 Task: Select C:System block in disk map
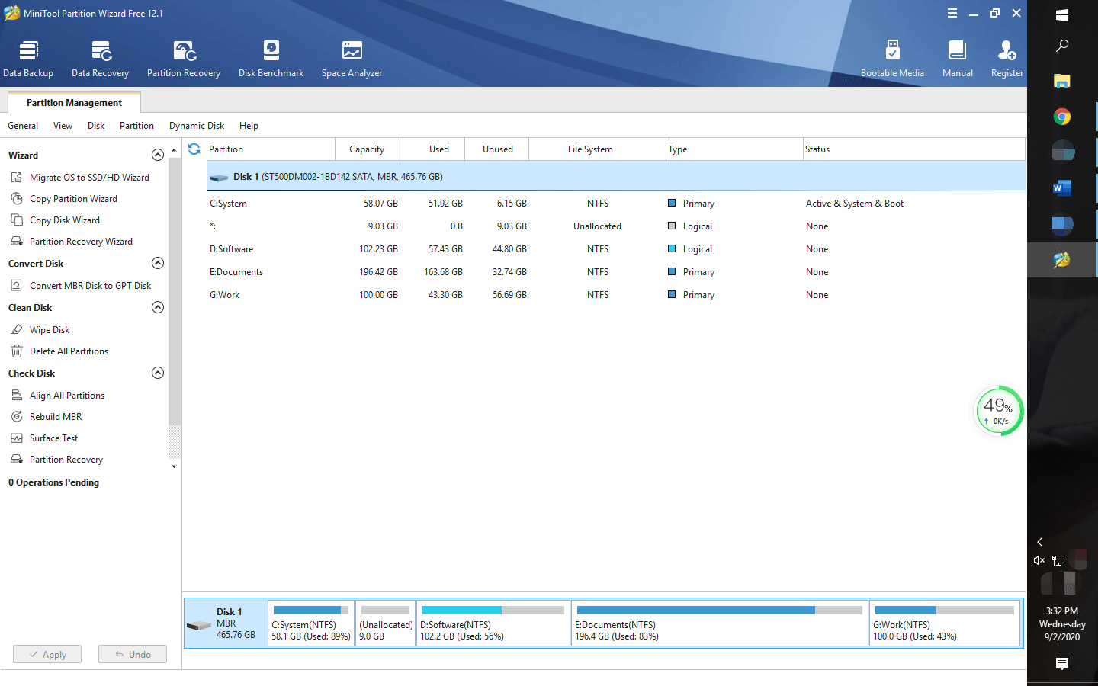311,623
